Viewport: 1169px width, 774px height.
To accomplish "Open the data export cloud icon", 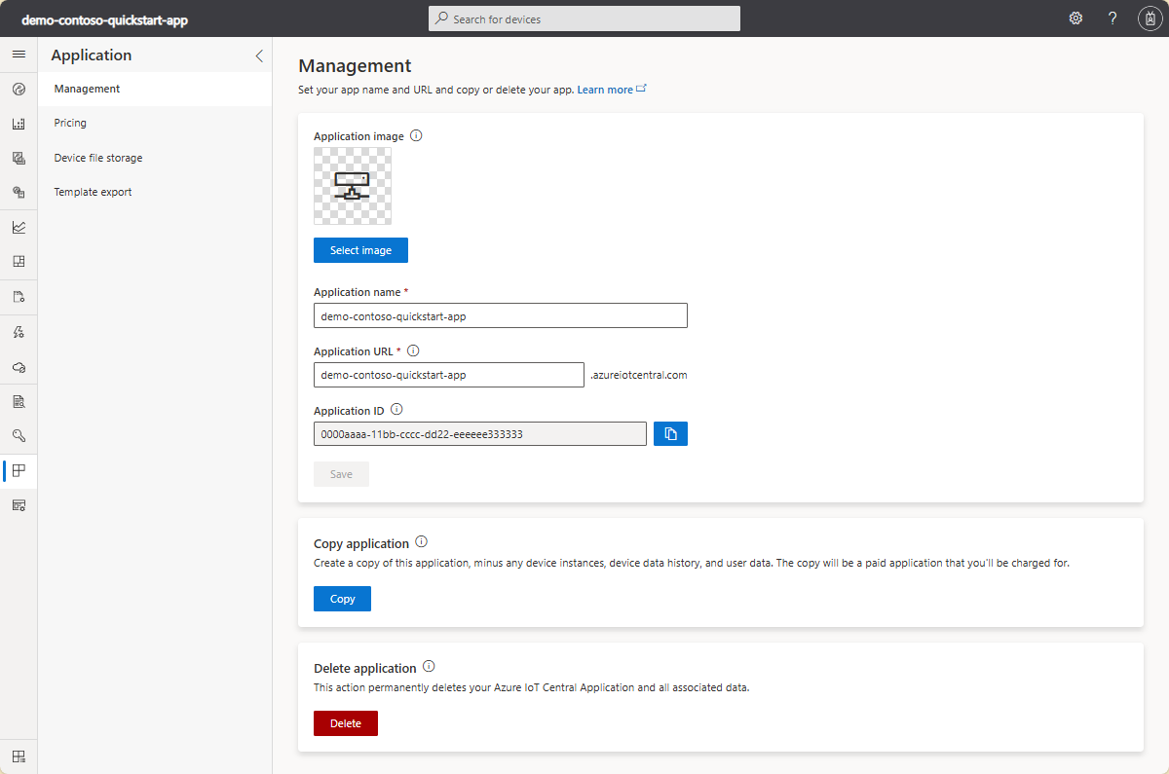I will (19, 367).
